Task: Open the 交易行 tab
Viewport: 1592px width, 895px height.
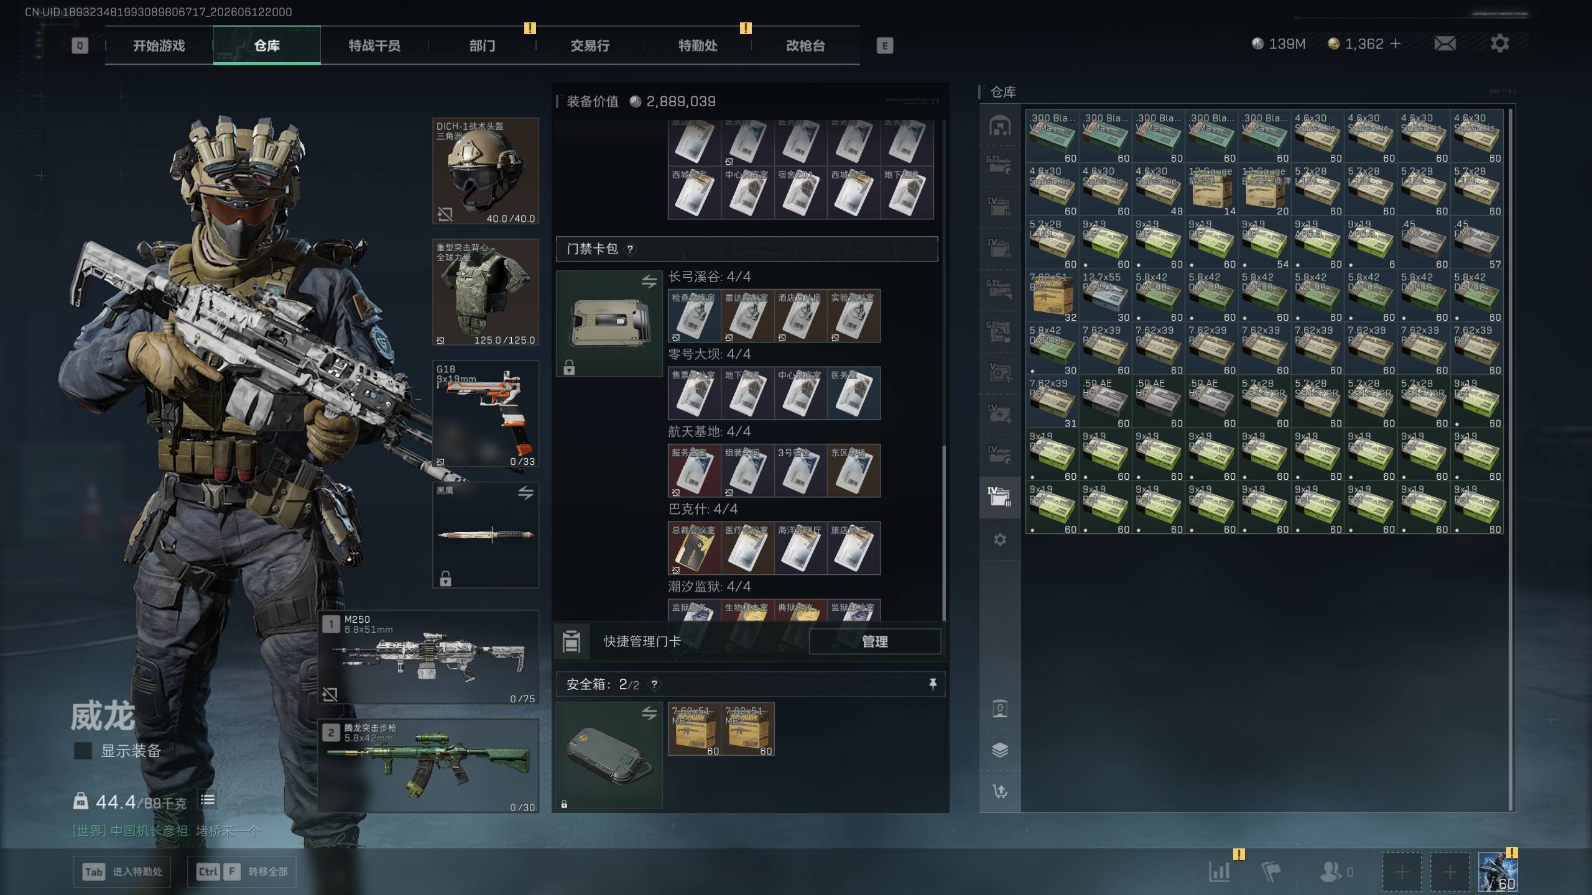Action: pos(590,45)
